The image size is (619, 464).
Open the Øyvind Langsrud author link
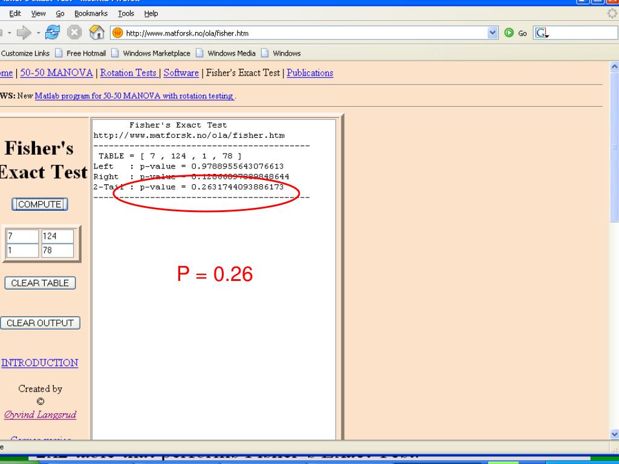tap(41, 414)
